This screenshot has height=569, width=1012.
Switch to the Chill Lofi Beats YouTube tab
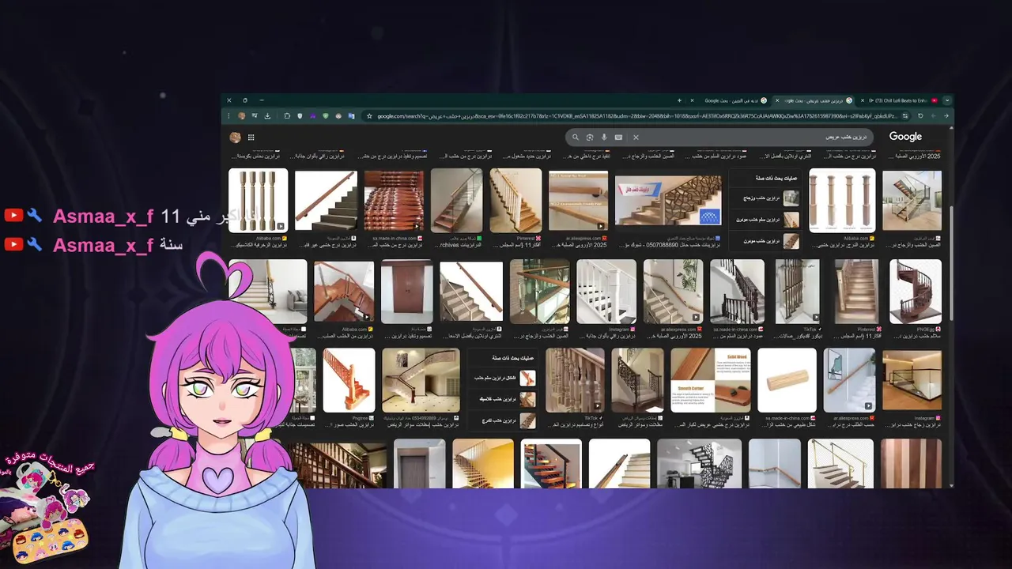coord(901,100)
